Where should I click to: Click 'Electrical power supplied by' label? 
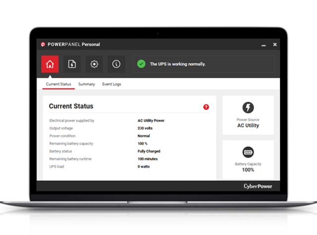72,121
